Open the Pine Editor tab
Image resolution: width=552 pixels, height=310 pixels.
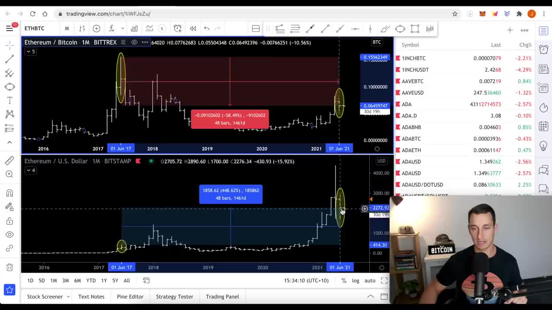point(130,296)
